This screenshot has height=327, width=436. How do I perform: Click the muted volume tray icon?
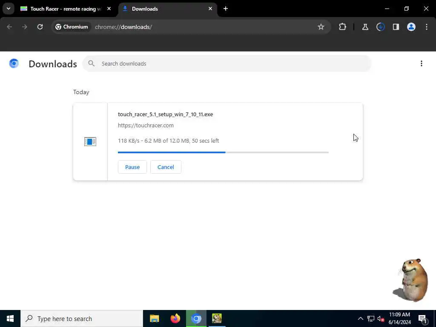tap(381, 318)
